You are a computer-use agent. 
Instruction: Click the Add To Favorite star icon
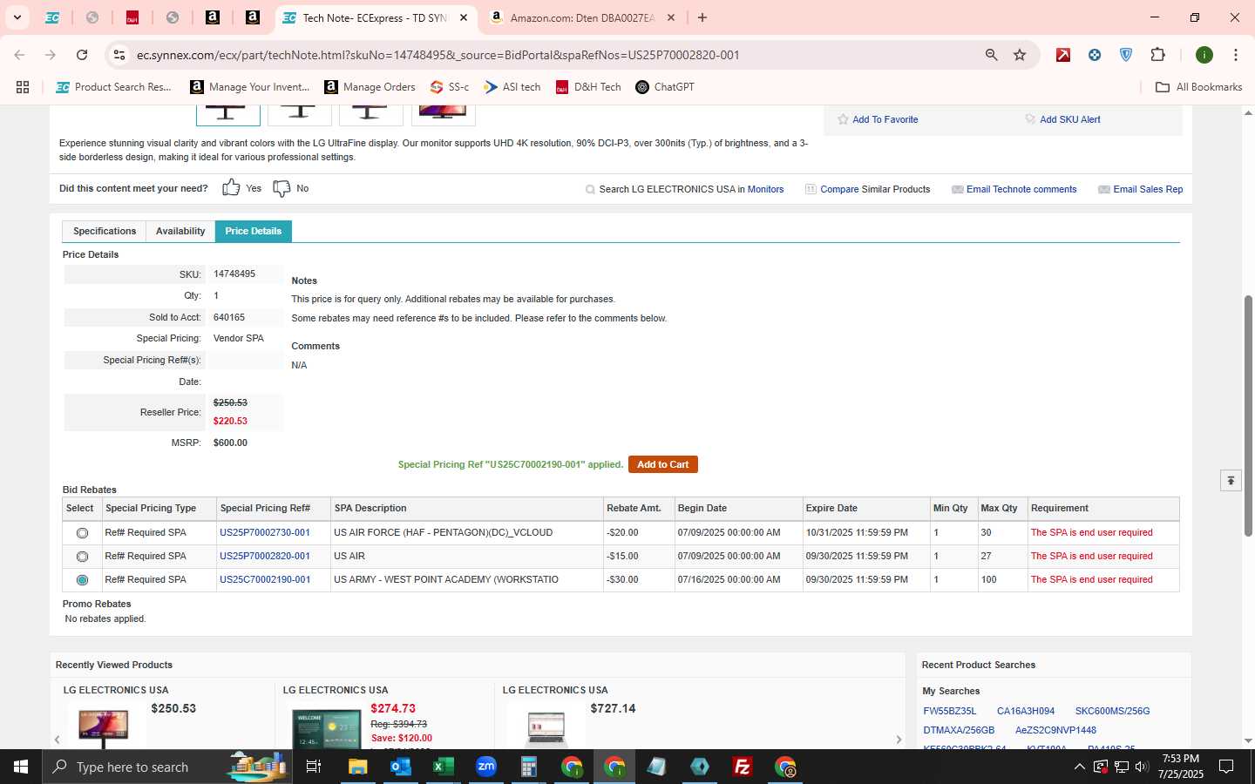843,119
